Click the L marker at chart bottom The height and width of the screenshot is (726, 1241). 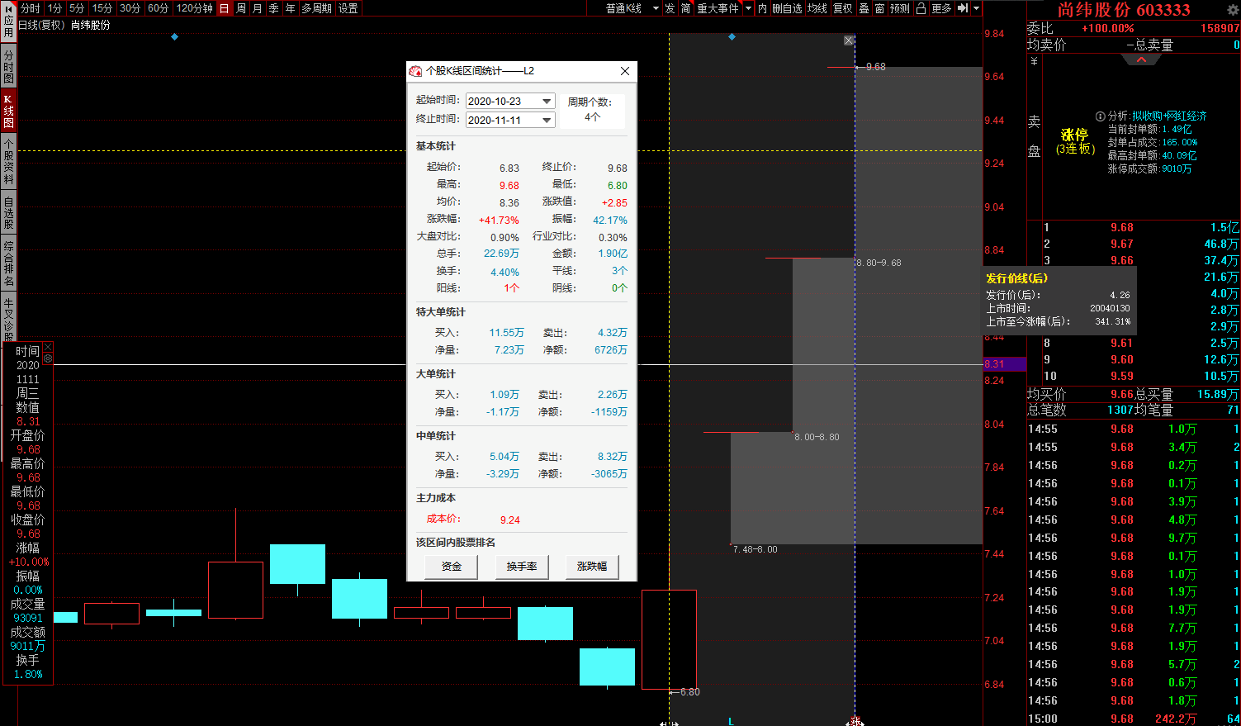(x=731, y=721)
